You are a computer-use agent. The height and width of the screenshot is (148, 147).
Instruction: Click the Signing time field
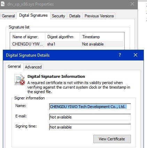click(90, 127)
